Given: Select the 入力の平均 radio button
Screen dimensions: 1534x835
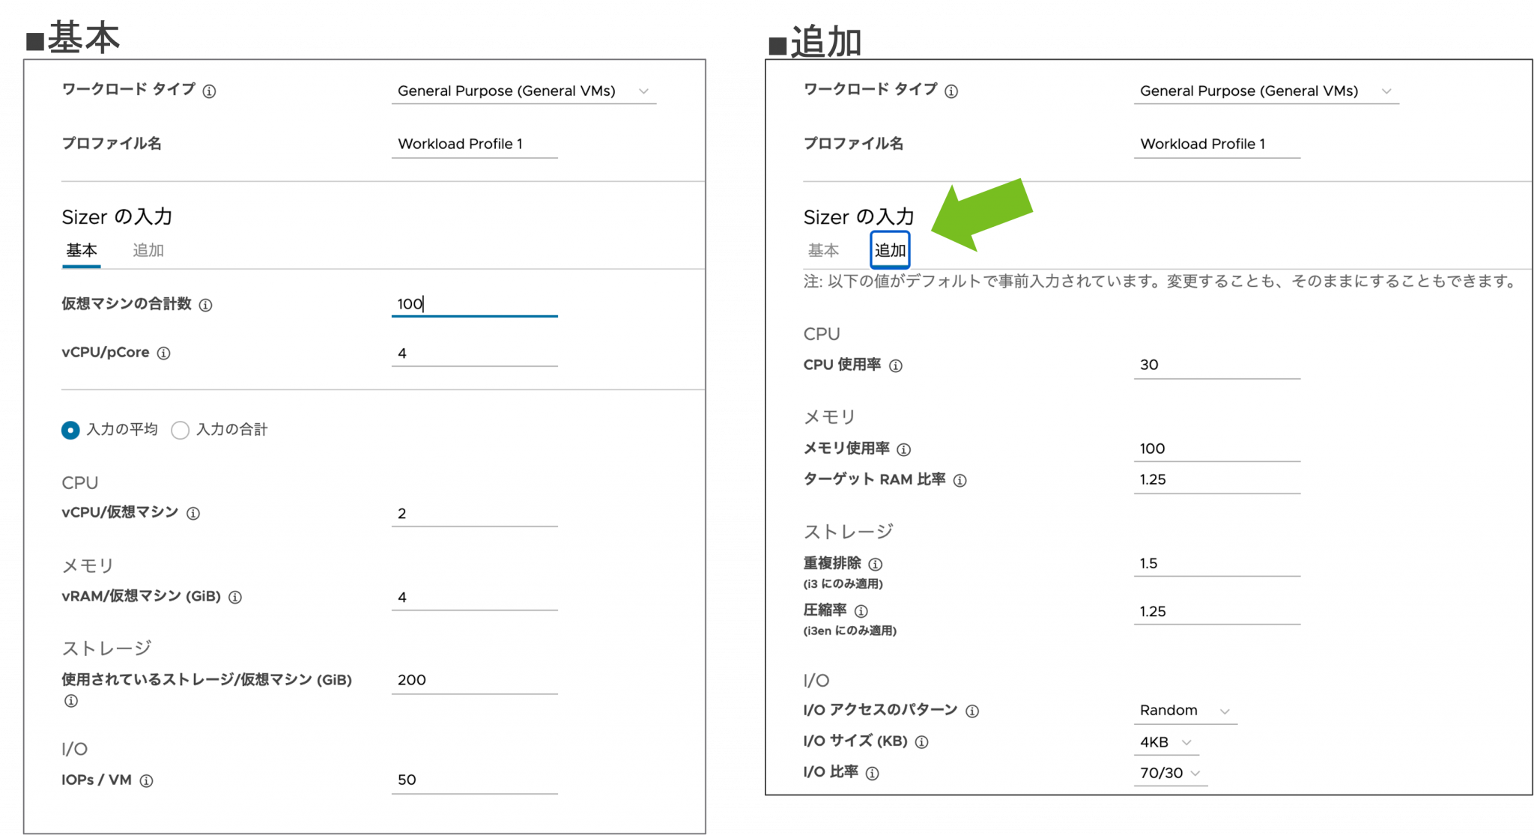Looking at the screenshot, I should 70,430.
